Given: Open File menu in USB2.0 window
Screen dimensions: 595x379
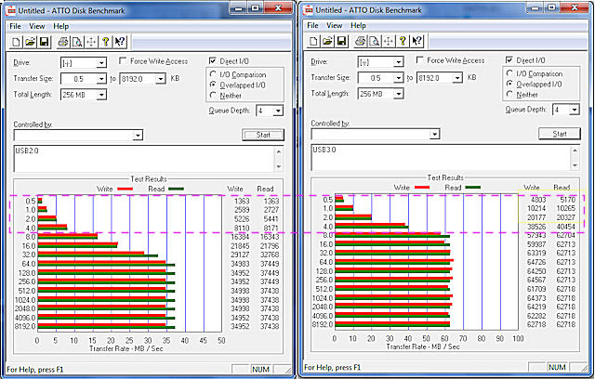Looking at the screenshot, I should click(x=15, y=26).
